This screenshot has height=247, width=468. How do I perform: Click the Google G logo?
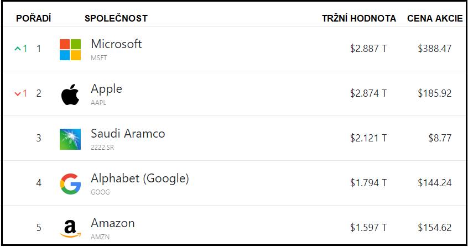(70, 184)
